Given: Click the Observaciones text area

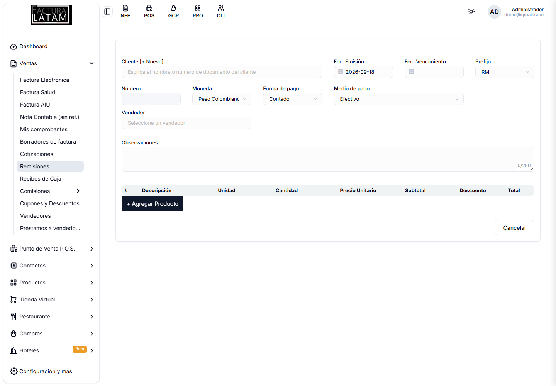Looking at the screenshot, I should (x=328, y=159).
